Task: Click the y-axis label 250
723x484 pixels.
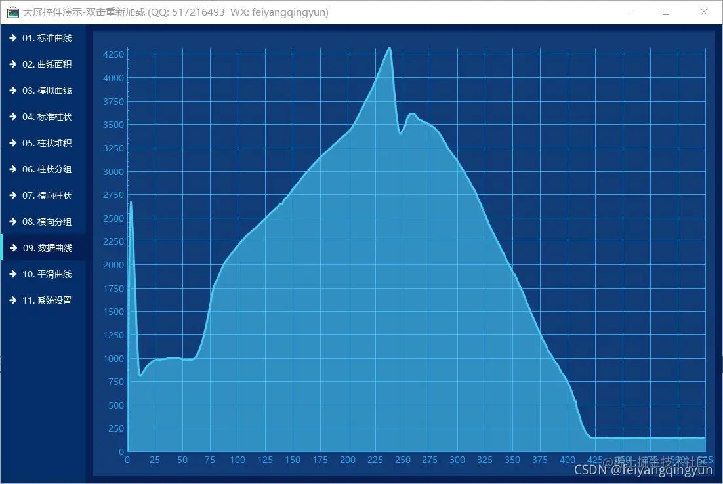Action: click(x=115, y=429)
